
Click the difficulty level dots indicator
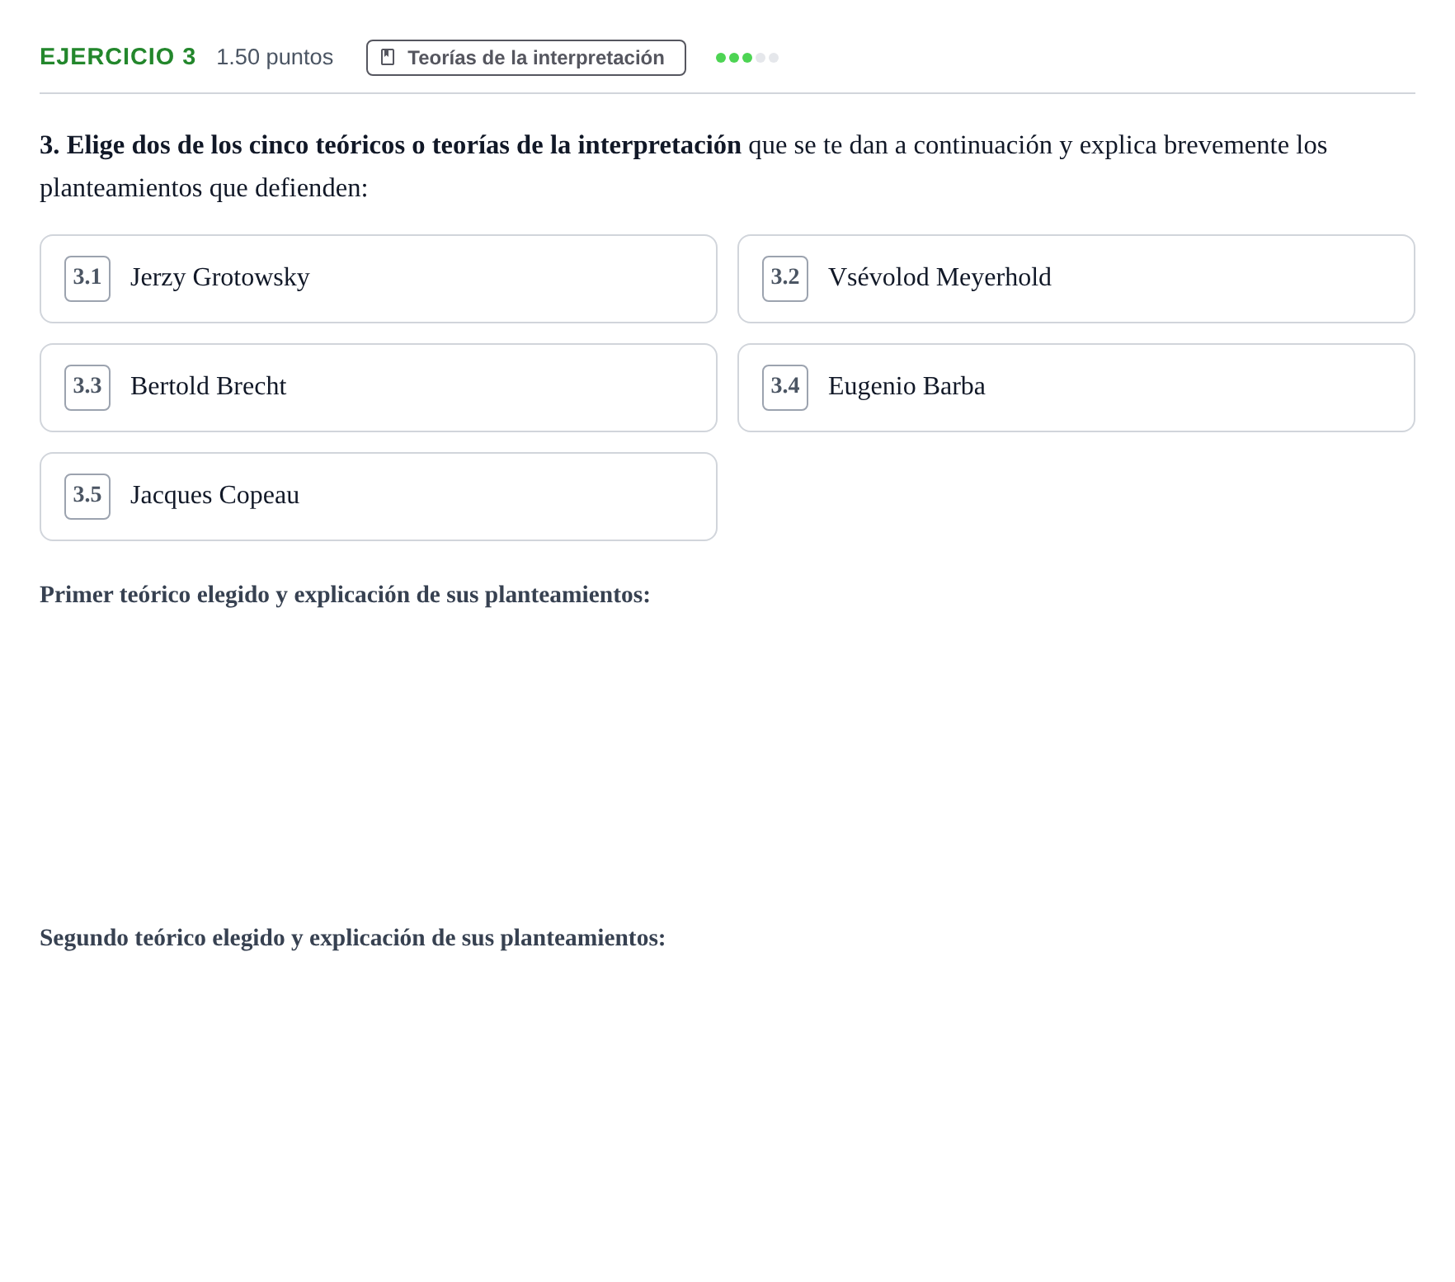tap(747, 58)
